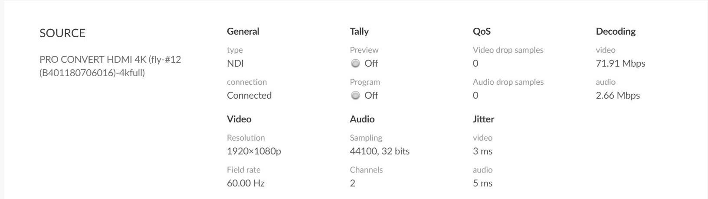This screenshot has width=708, height=199.
Task: Click the Tally section heading
Action: tap(359, 32)
